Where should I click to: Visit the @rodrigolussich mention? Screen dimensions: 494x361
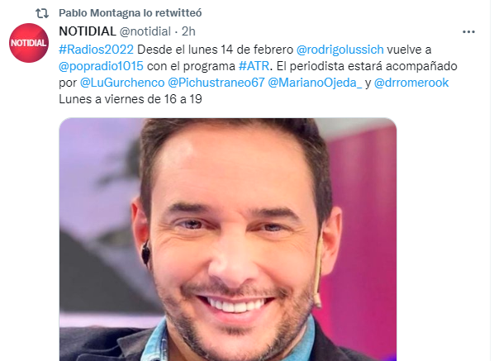point(340,50)
